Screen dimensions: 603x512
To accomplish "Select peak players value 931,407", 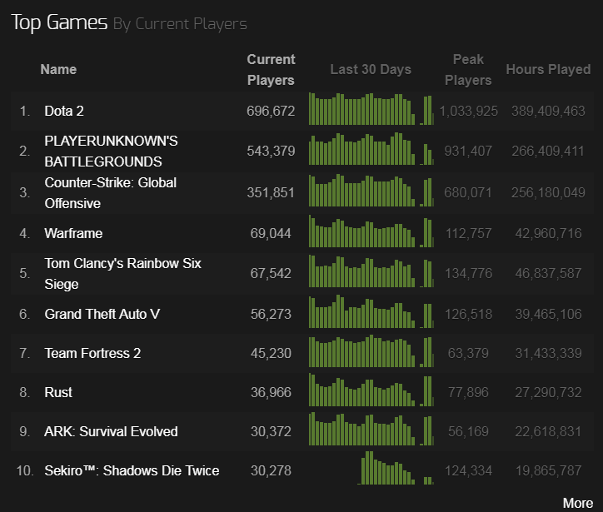I will (468, 151).
